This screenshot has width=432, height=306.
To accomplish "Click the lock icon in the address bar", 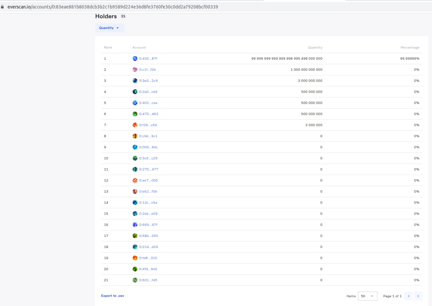I will (x=3, y=7).
